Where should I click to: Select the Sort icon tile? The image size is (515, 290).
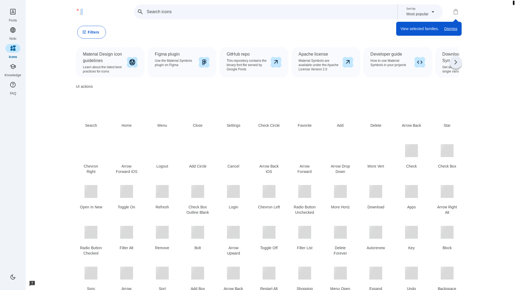(162, 273)
